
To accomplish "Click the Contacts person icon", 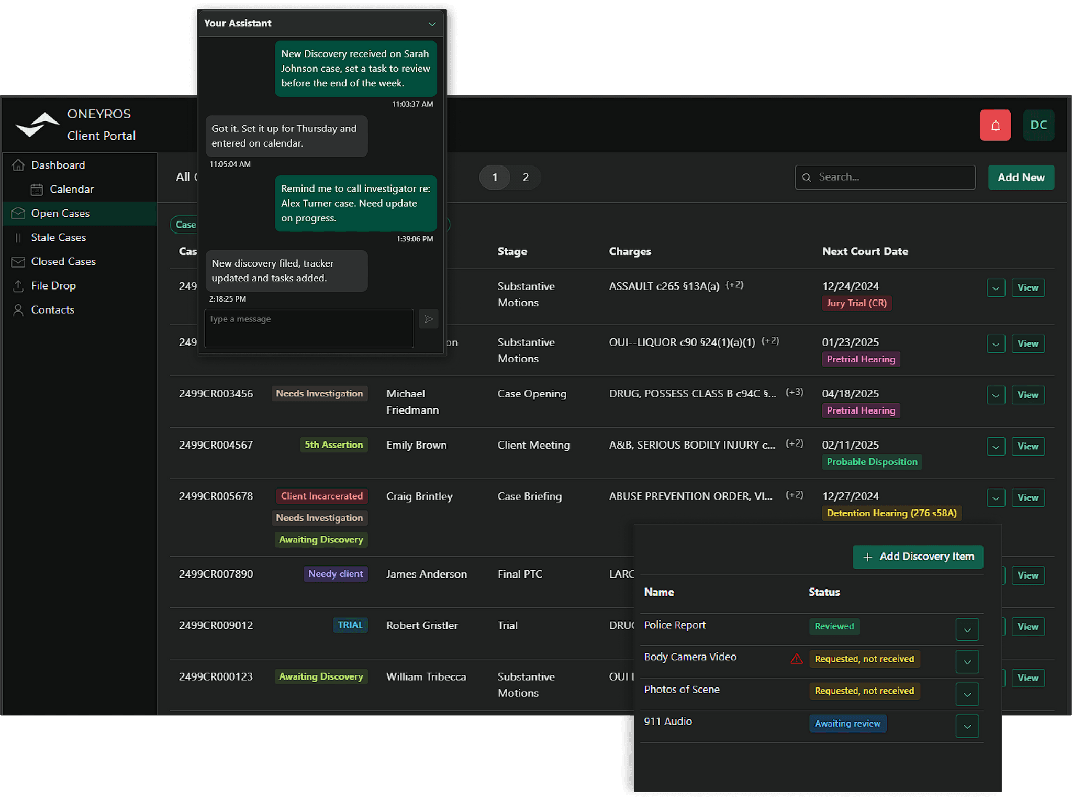I will click(x=18, y=310).
